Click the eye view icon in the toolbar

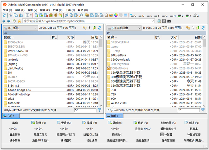tap(111, 16)
